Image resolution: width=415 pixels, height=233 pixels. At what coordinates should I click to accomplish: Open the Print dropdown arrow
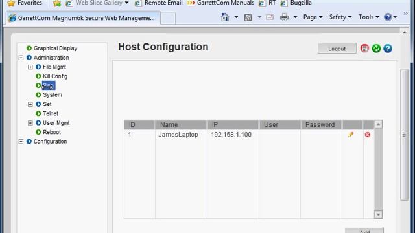296,17
